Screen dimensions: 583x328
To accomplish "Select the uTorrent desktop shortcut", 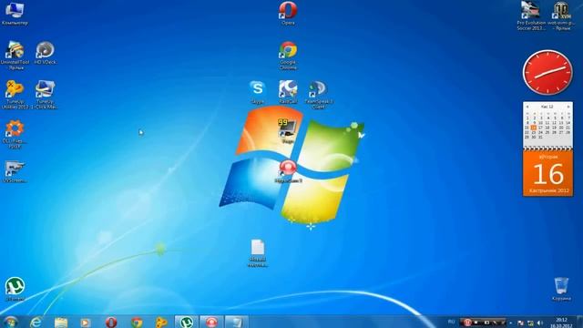I will click(x=15, y=289).
